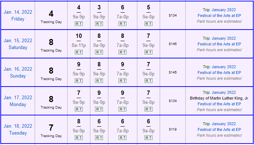This screenshot has height=145, width=254.
Task: Open RT icon below Tuesday's crowd level 8
Action: click(x=79, y=137)
